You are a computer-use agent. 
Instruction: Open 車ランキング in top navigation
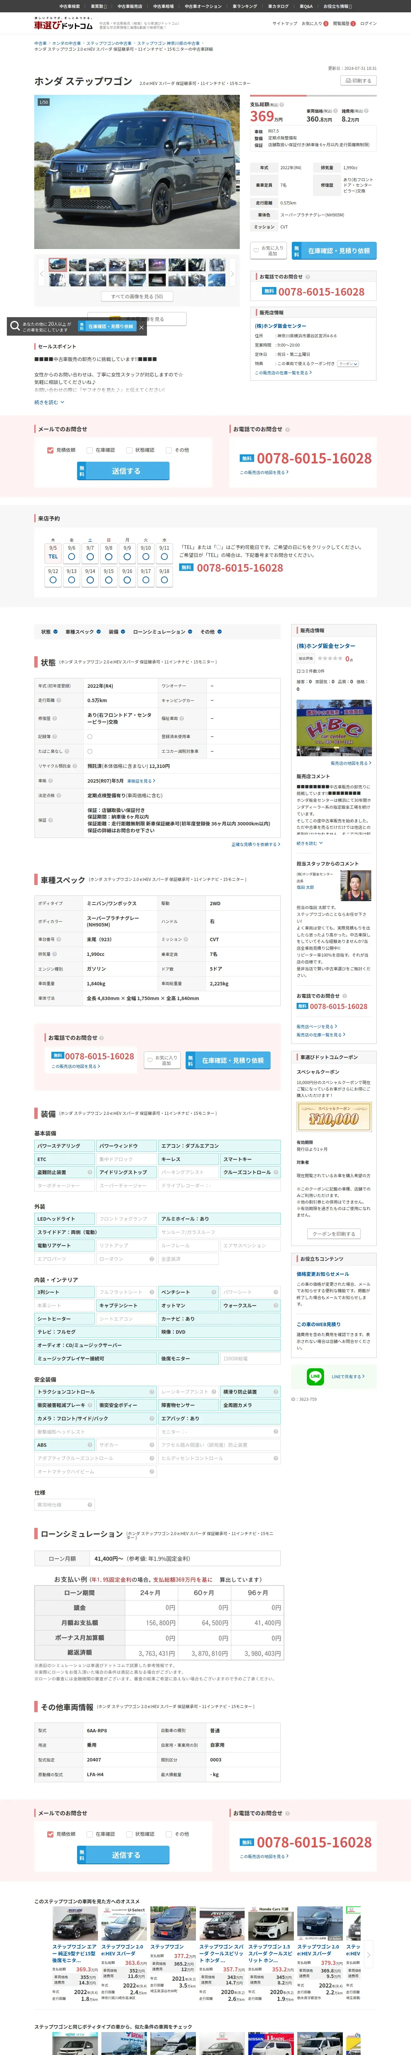point(245,7)
